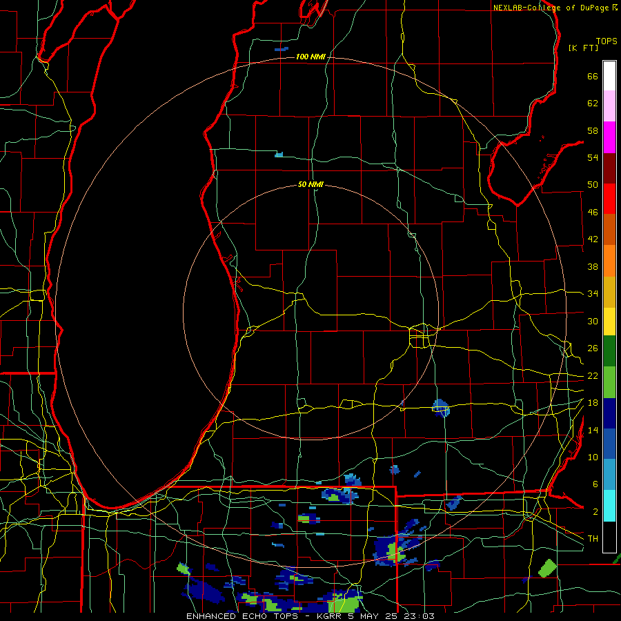Click the 'TOPS' legend heading

607,41
